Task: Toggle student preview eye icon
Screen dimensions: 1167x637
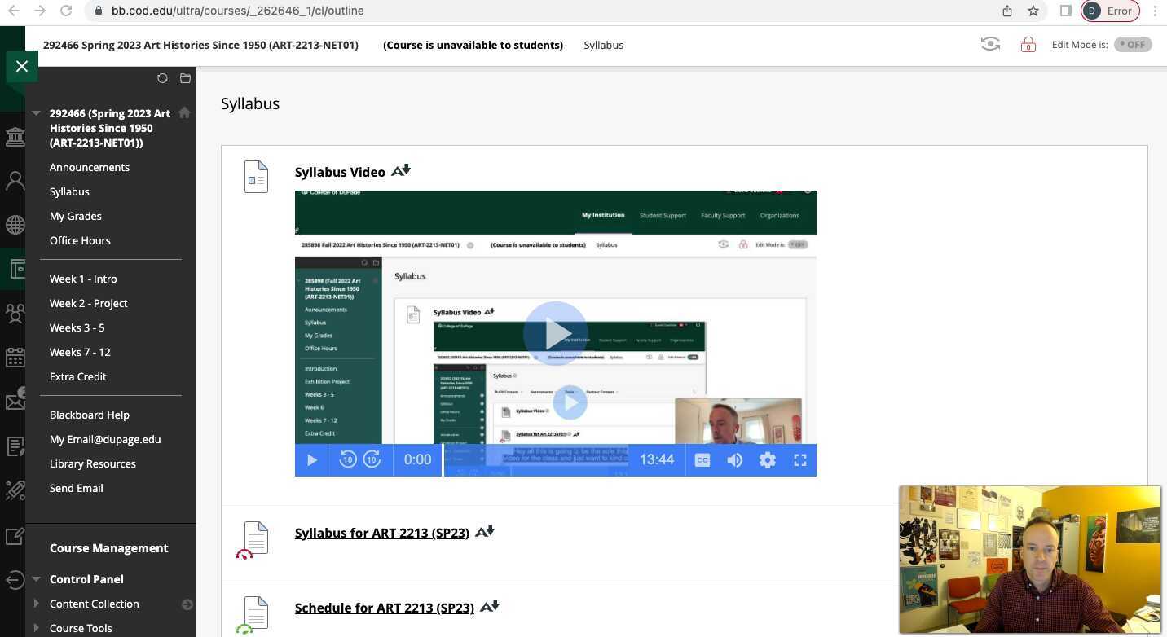Action: [x=990, y=45]
